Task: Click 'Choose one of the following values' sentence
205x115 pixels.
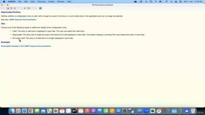Action: tap(34, 27)
